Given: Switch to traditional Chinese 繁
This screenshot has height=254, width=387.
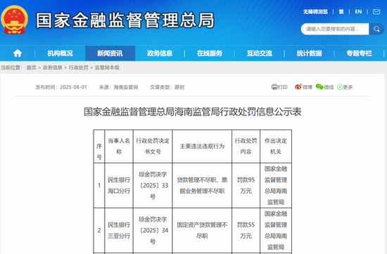Looking at the screenshot, I should pyautogui.click(x=341, y=11).
